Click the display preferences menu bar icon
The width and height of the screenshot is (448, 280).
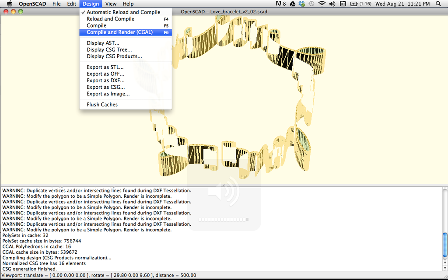coord(344,4)
